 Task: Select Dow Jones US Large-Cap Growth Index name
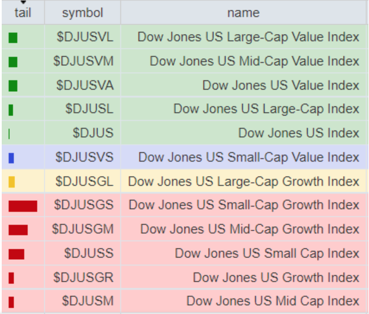tap(243, 181)
